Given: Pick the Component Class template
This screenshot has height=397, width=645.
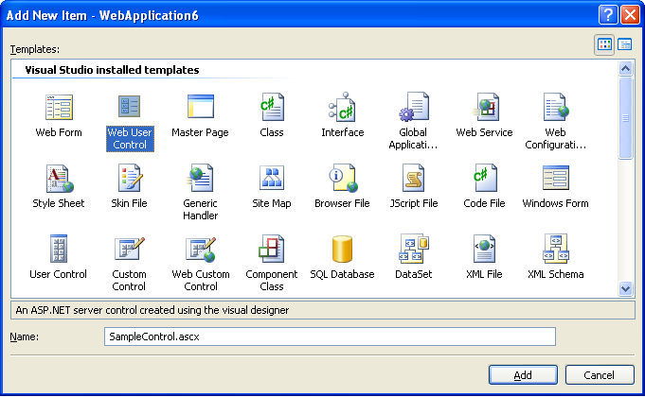Looking at the screenshot, I should 271,250.
